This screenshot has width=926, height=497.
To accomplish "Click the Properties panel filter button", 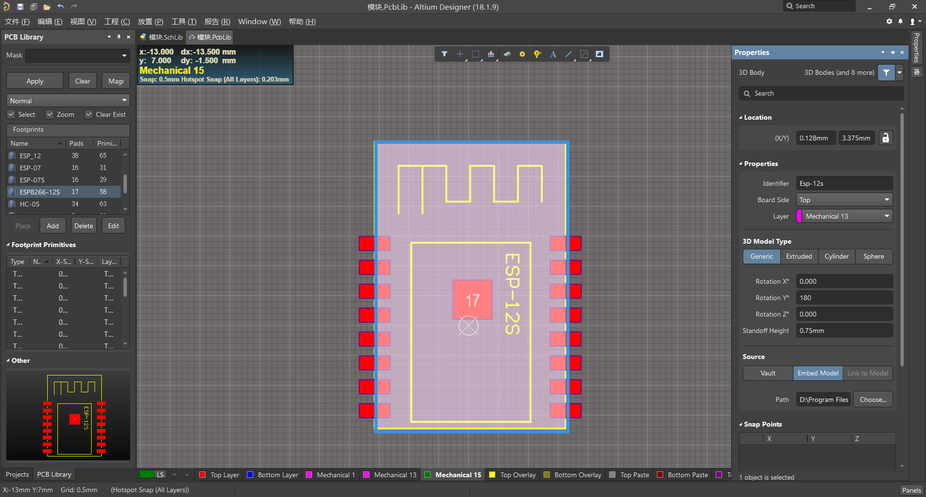I will click(886, 72).
